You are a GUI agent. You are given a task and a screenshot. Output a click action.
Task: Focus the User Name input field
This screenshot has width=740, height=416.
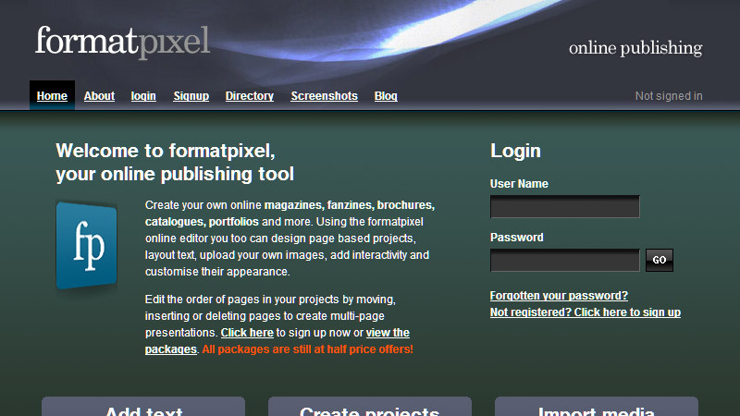point(565,206)
